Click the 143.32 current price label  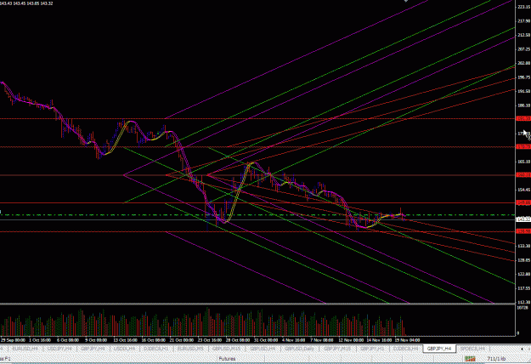pyautogui.click(x=523, y=219)
